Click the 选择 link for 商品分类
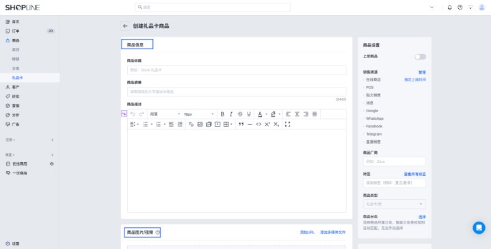 pyautogui.click(x=422, y=217)
